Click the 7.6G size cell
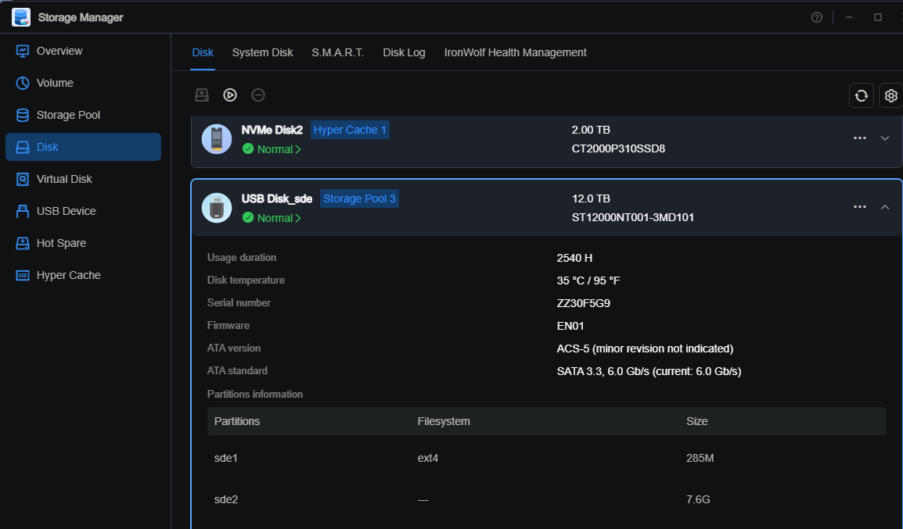903x529 pixels. (698, 499)
